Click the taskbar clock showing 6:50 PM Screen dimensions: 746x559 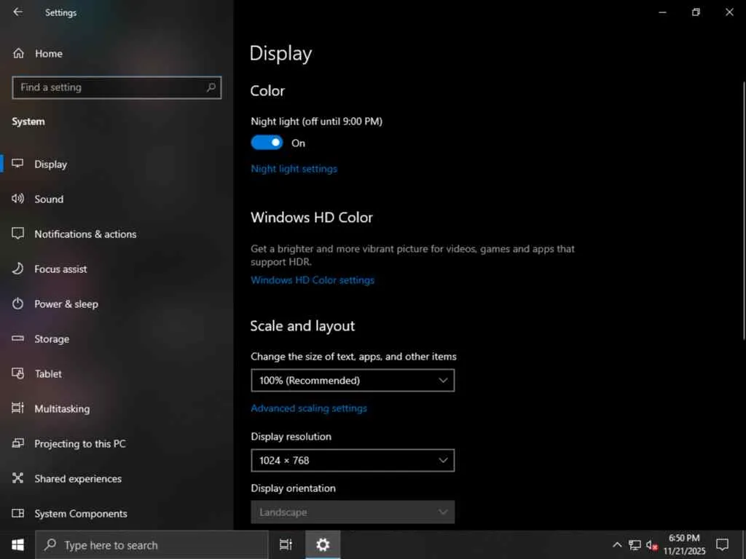point(684,544)
